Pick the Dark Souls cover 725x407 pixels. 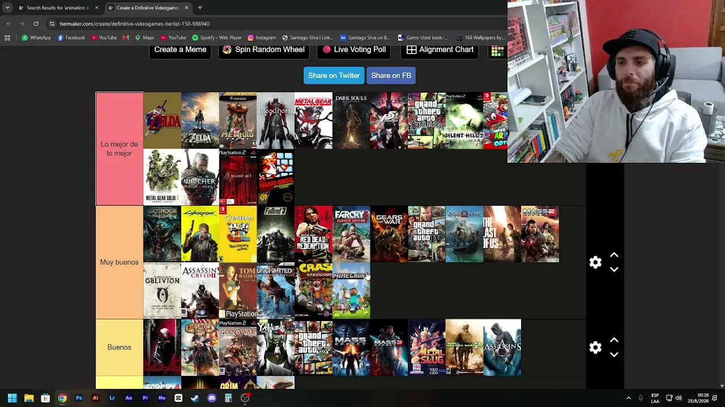[351, 120]
